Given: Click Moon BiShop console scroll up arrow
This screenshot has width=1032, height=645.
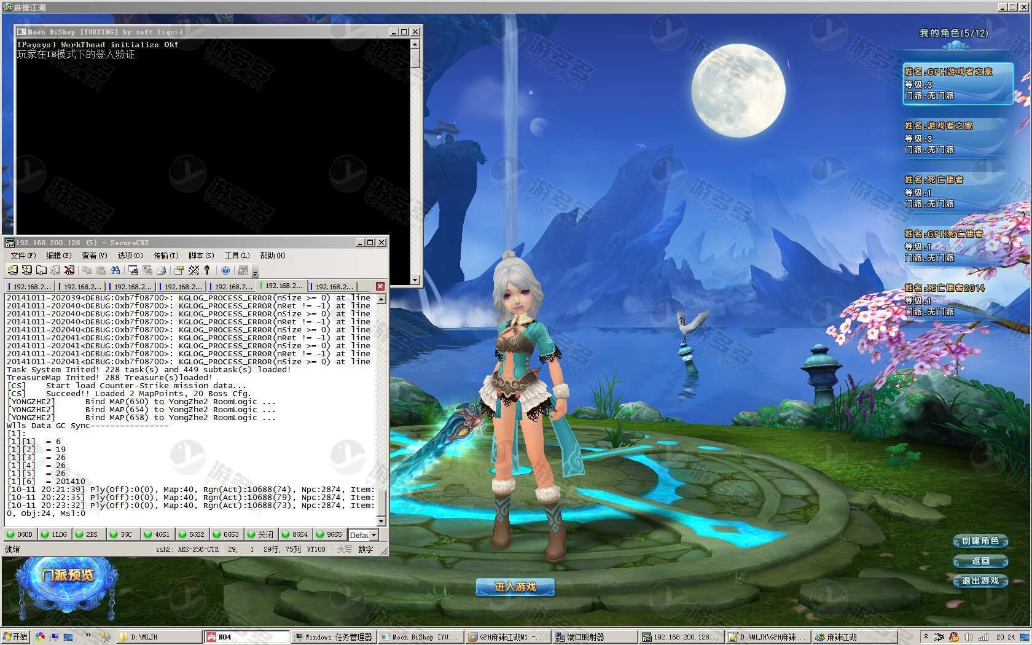Looking at the screenshot, I should click(415, 45).
